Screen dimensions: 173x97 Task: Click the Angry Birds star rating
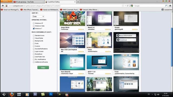coord(81,29)
